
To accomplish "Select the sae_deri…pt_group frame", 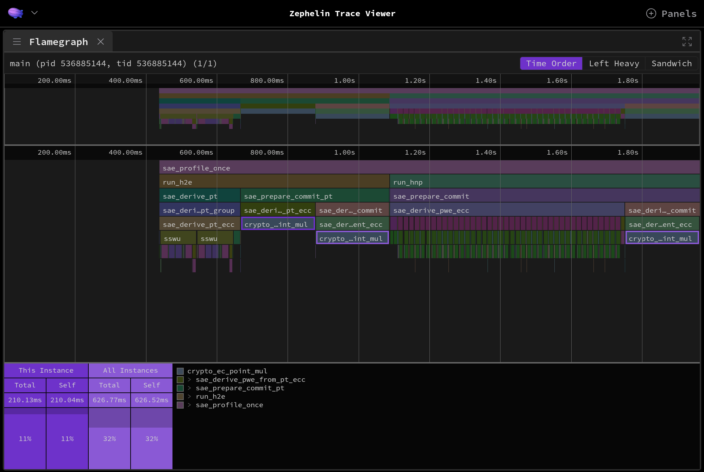I will [x=200, y=210].
